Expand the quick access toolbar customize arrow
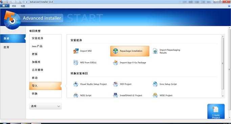The width and height of the screenshot is (231, 124). [x=27, y=2]
